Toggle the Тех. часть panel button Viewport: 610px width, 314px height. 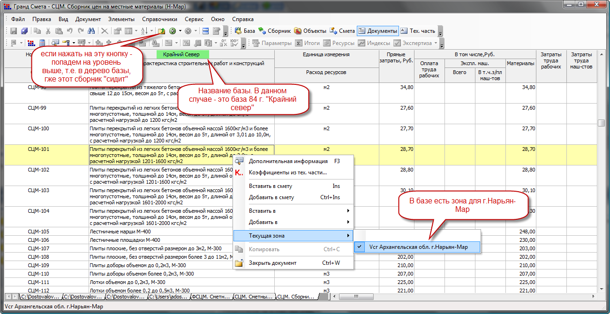click(417, 31)
